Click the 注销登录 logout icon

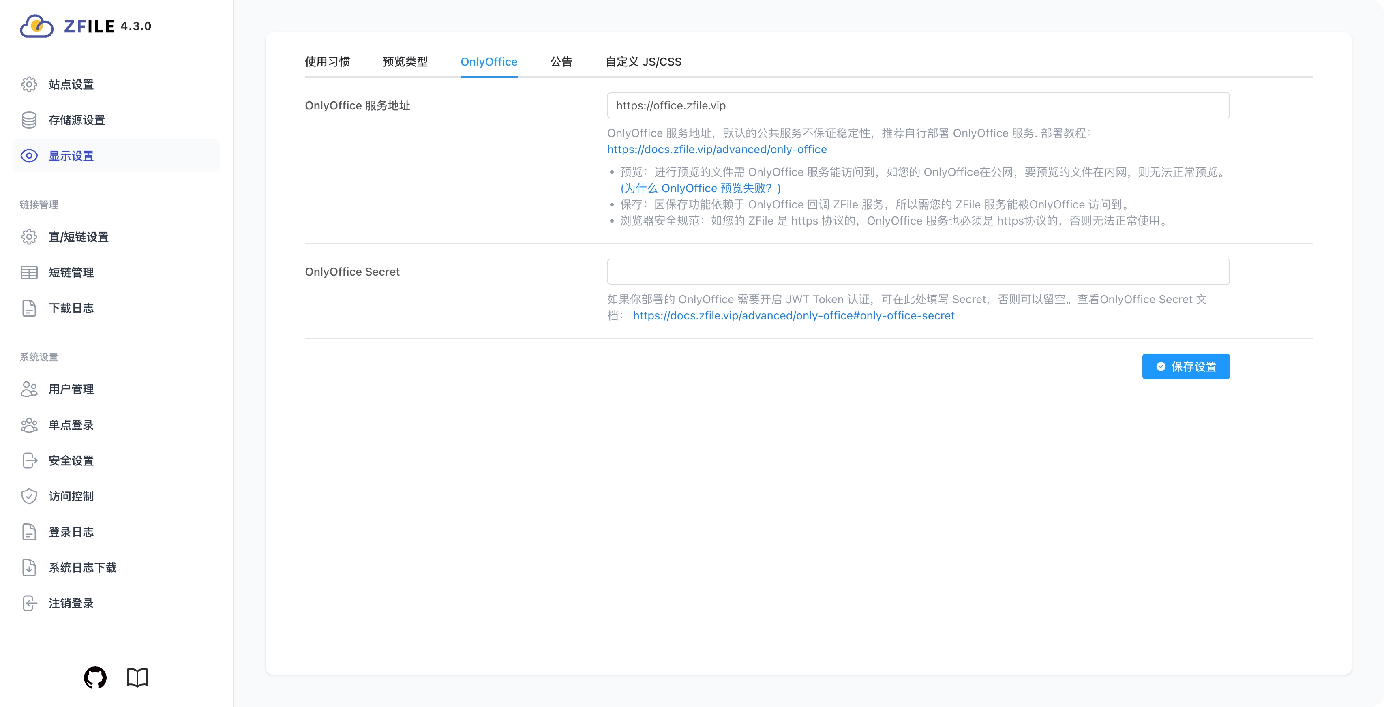click(x=30, y=603)
